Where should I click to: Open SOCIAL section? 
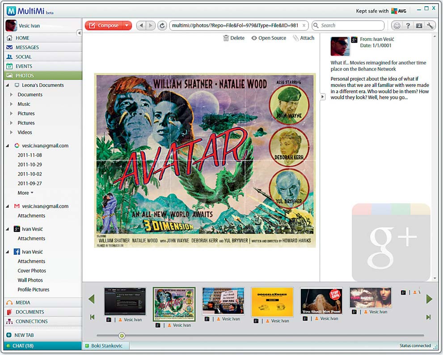point(43,56)
